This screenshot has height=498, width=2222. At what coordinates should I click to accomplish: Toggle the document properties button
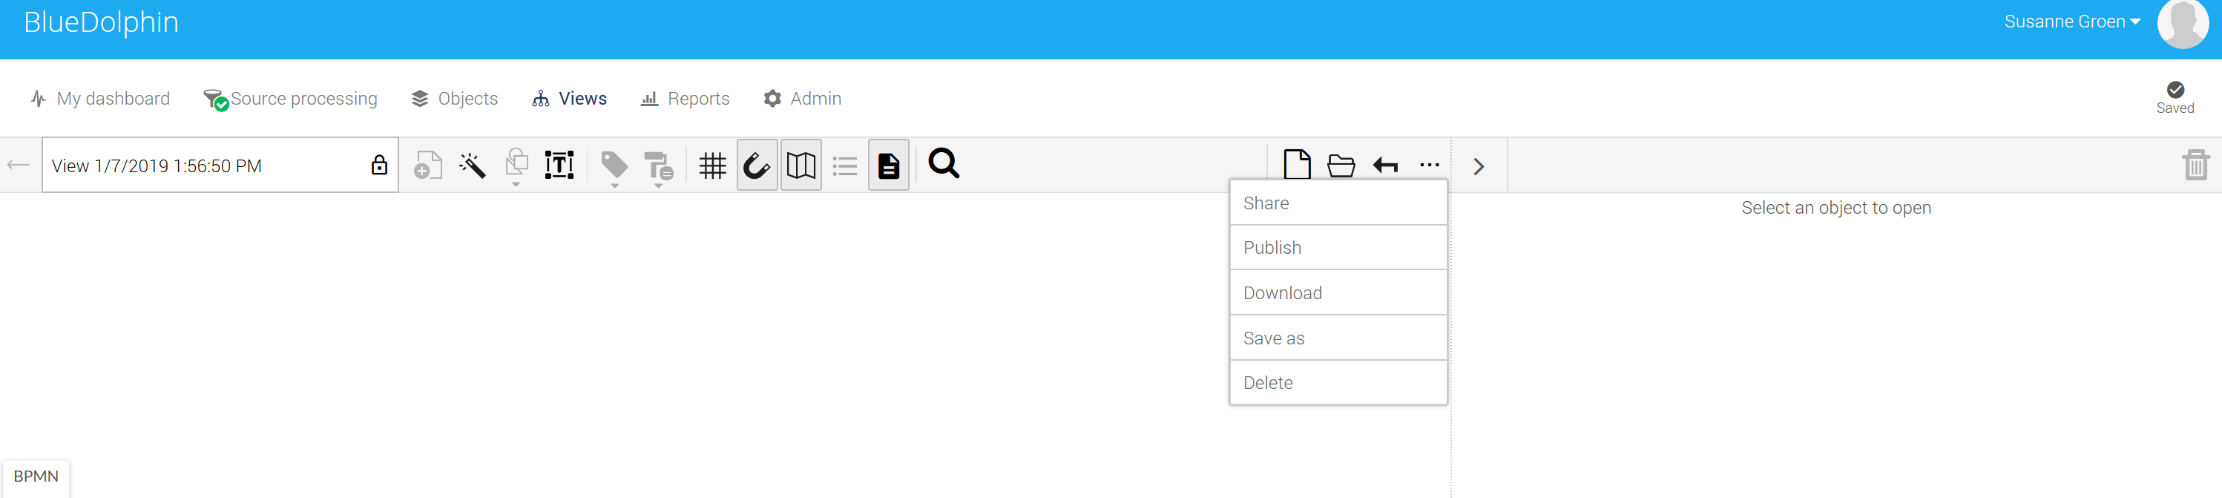(x=889, y=165)
